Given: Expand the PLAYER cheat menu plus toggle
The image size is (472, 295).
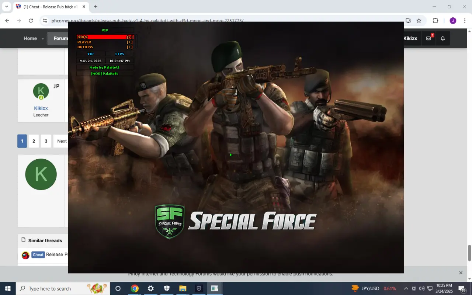Looking at the screenshot, I should (130, 42).
